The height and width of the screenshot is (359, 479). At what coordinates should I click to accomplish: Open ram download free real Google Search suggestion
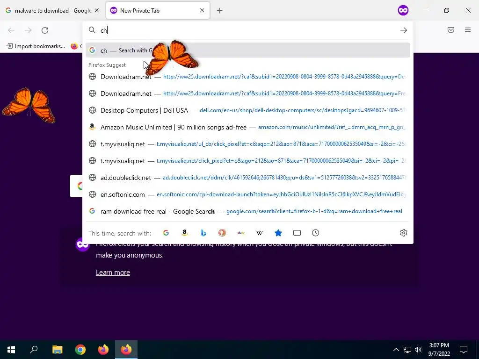[x=248, y=211]
